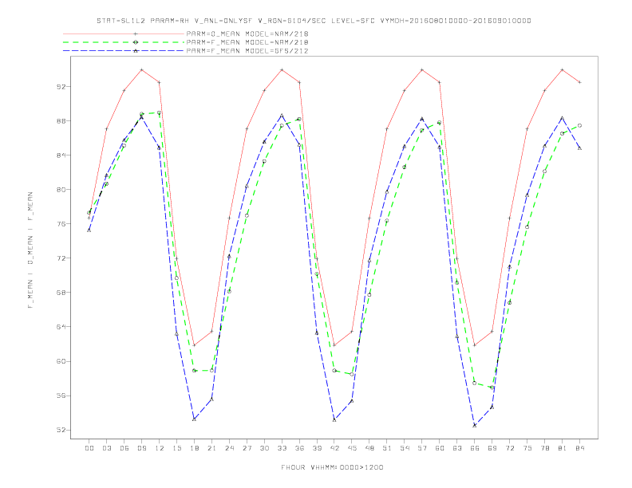This screenshot has height=488, width=632.
Task: Select legend entry PARM=F_MEAN MODEL=GFS/212
Action: tap(247, 51)
